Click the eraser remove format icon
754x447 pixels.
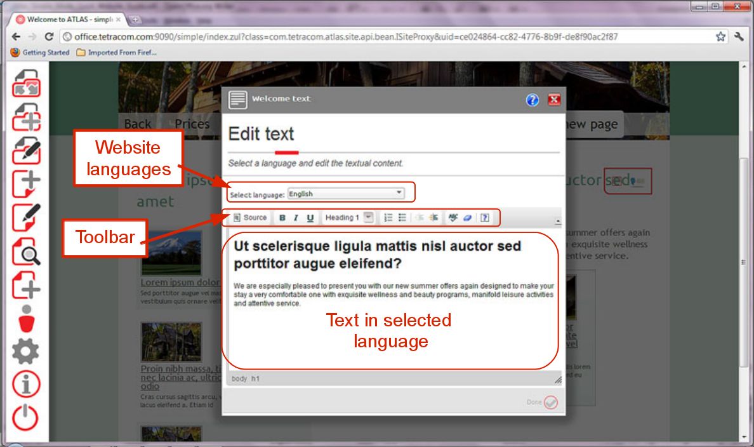coord(466,218)
